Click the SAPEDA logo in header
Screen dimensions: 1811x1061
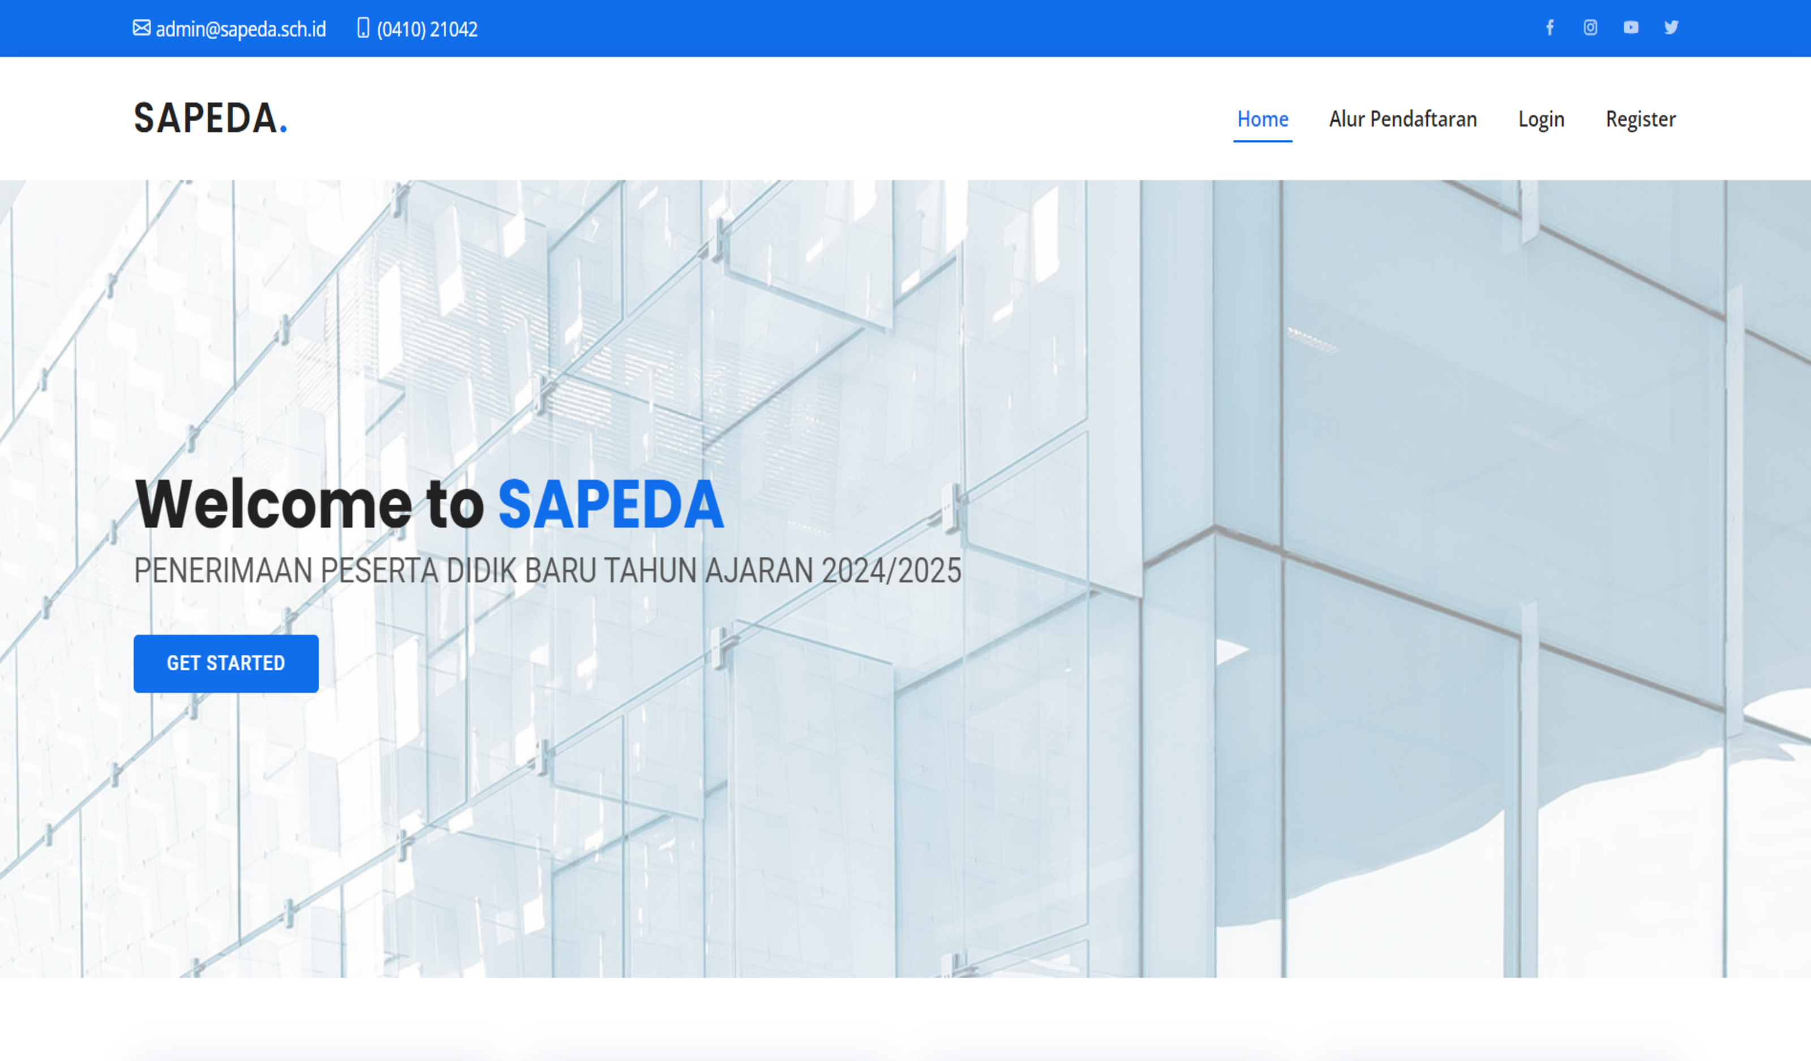[x=205, y=118]
